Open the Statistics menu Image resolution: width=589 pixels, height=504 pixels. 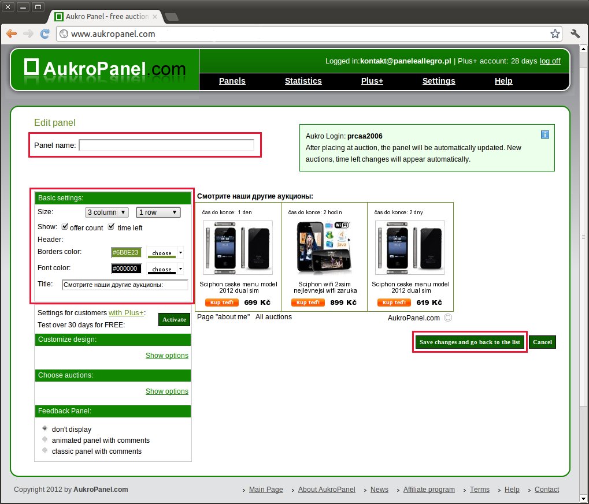[x=303, y=81]
